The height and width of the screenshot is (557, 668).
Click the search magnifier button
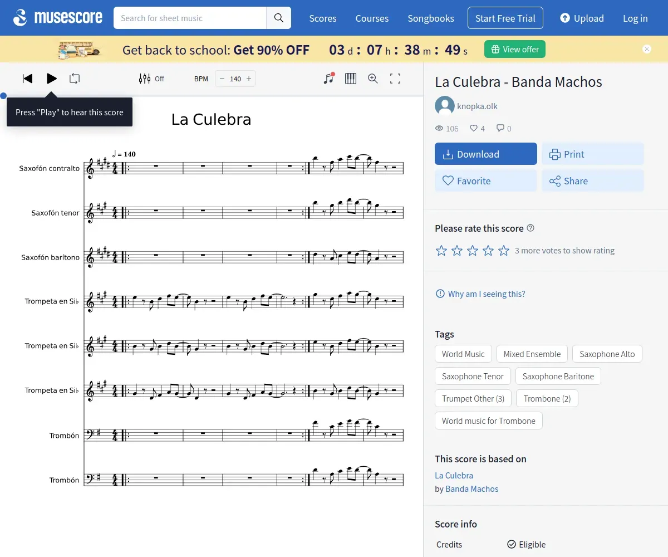279,18
